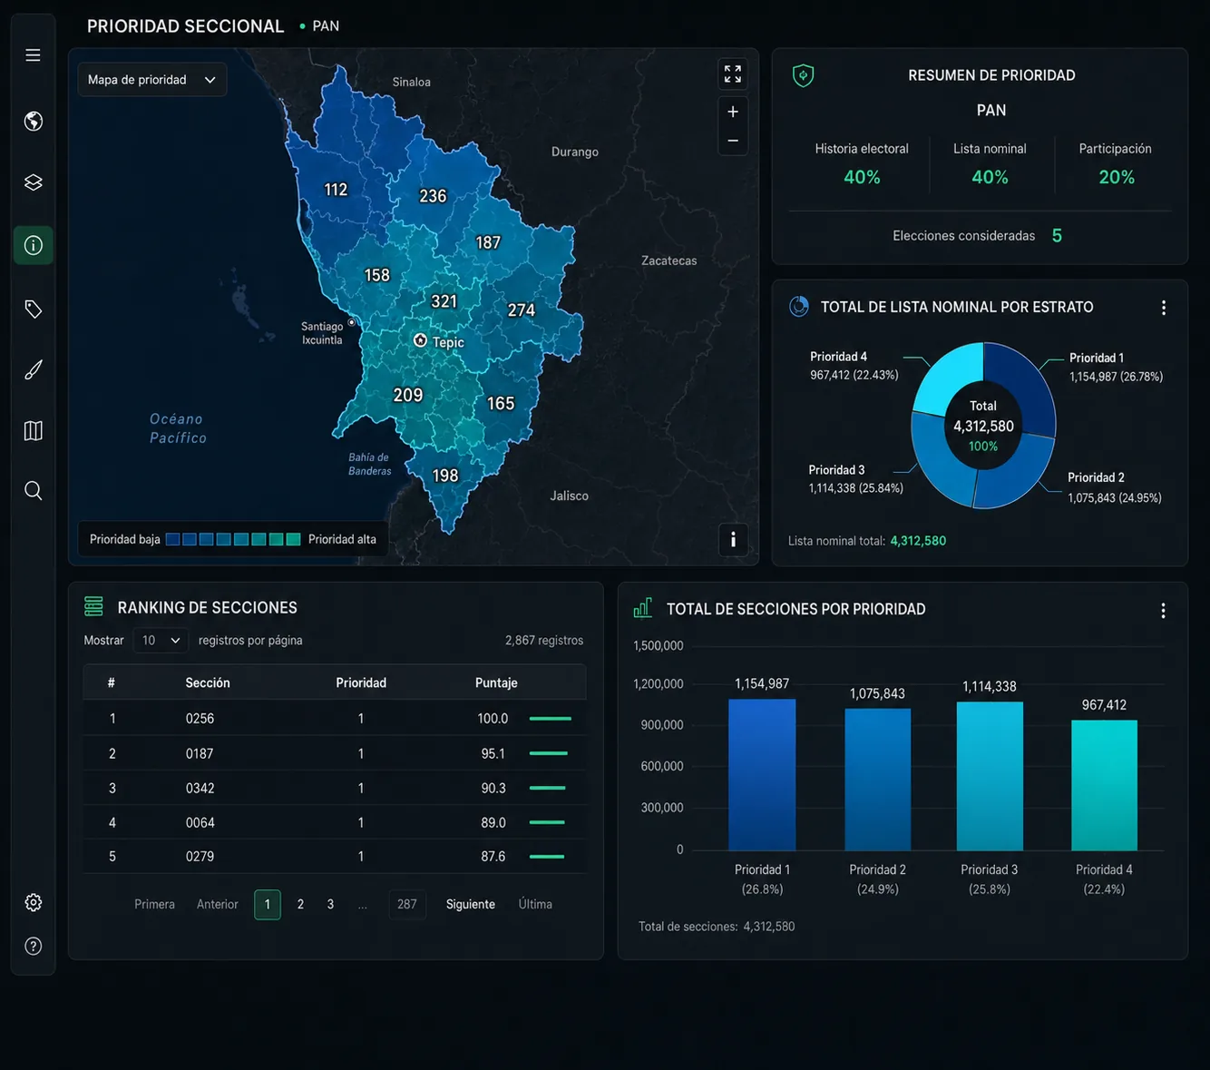Click the score bar for section 0256
Viewport: 1210px width, 1070px height.
coord(550,719)
